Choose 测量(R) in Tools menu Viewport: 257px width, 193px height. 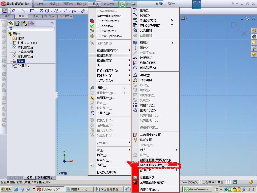110,88
